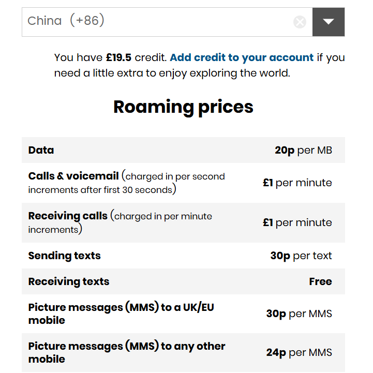
Task: Select the Receiving calls row label
Action: pos(68,216)
